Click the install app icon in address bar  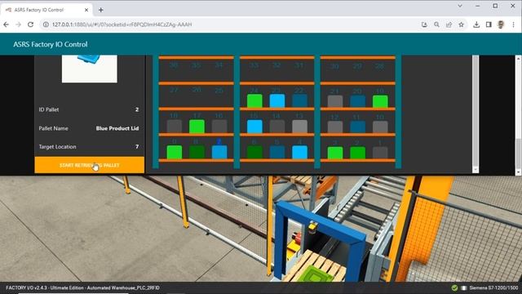coord(424,24)
